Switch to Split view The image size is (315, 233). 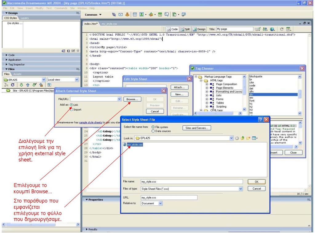tap(185, 29)
